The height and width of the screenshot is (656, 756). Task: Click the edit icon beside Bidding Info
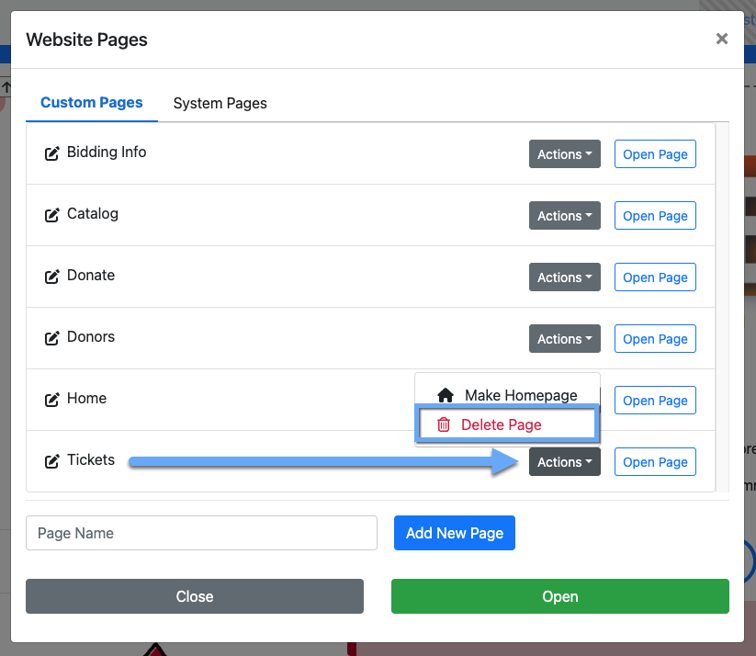pyautogui.click(x=52, y=153)
